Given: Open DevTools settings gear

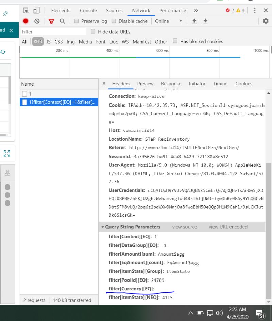Looking at the screenshot, I should (x=266, y=21).
